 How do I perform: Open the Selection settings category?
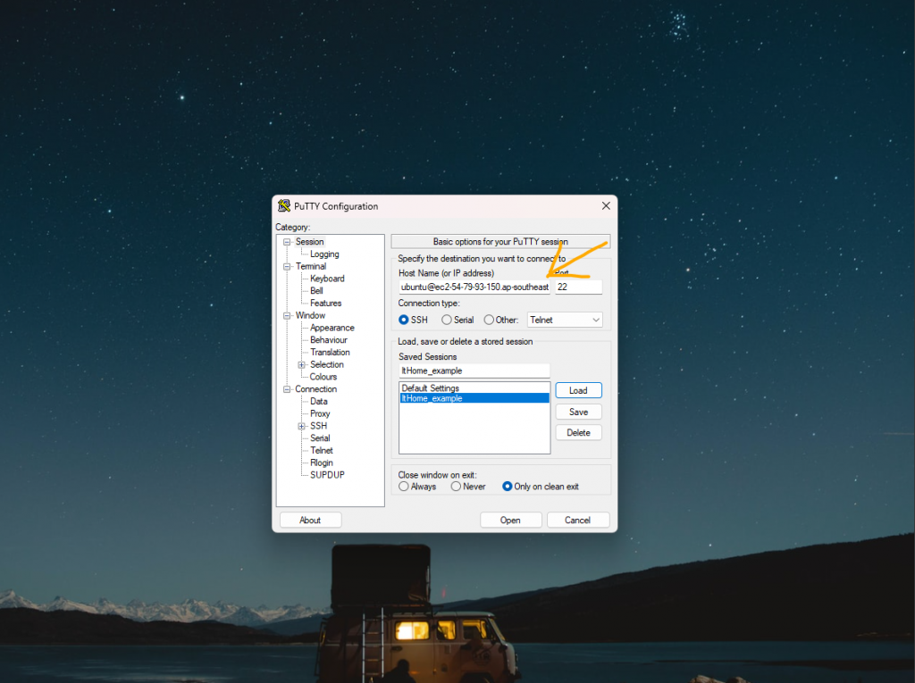(x=327, y=364)
